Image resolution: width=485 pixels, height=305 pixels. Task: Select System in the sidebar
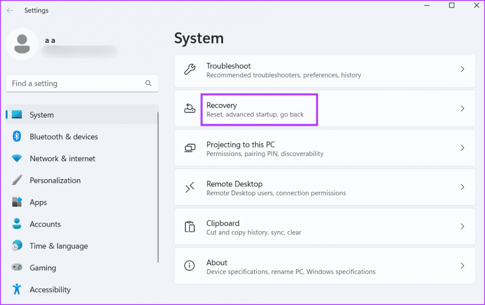(x=42, y=115)
